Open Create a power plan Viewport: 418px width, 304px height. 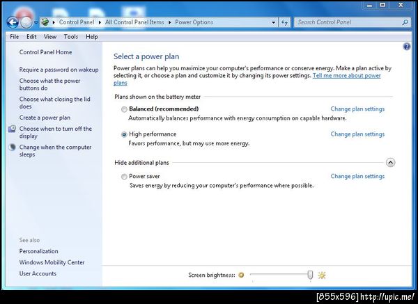click(x=45, y=118)
